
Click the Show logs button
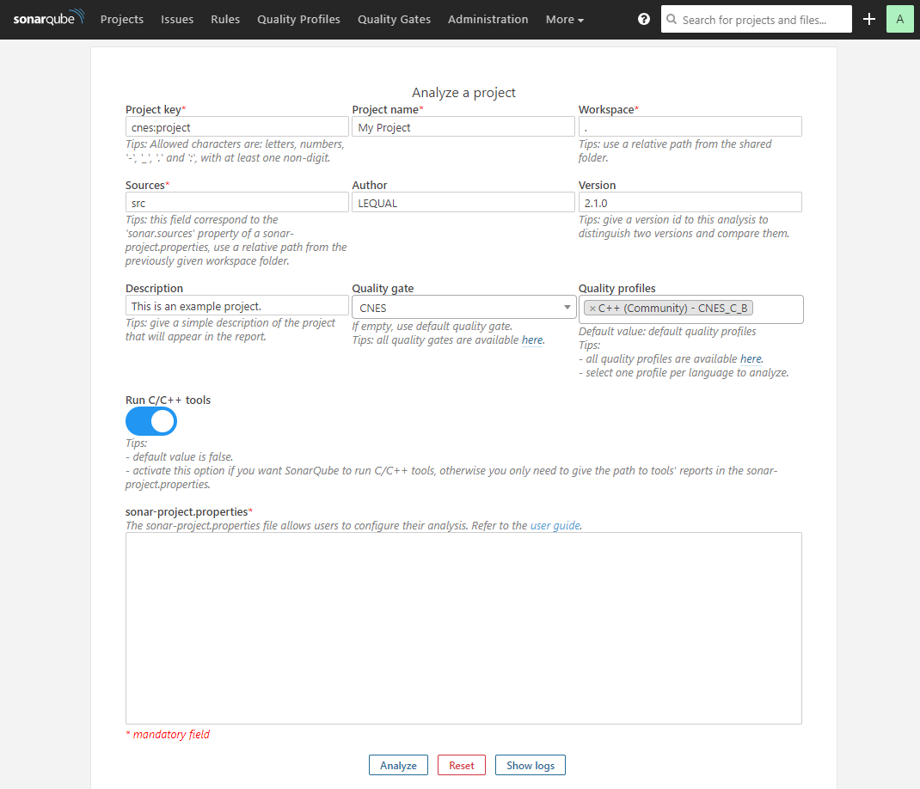click(531, 765)
